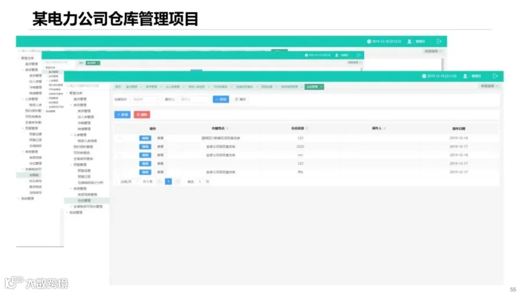Click the 操作人 input field

pyautogui.click(x=194, y=99)
